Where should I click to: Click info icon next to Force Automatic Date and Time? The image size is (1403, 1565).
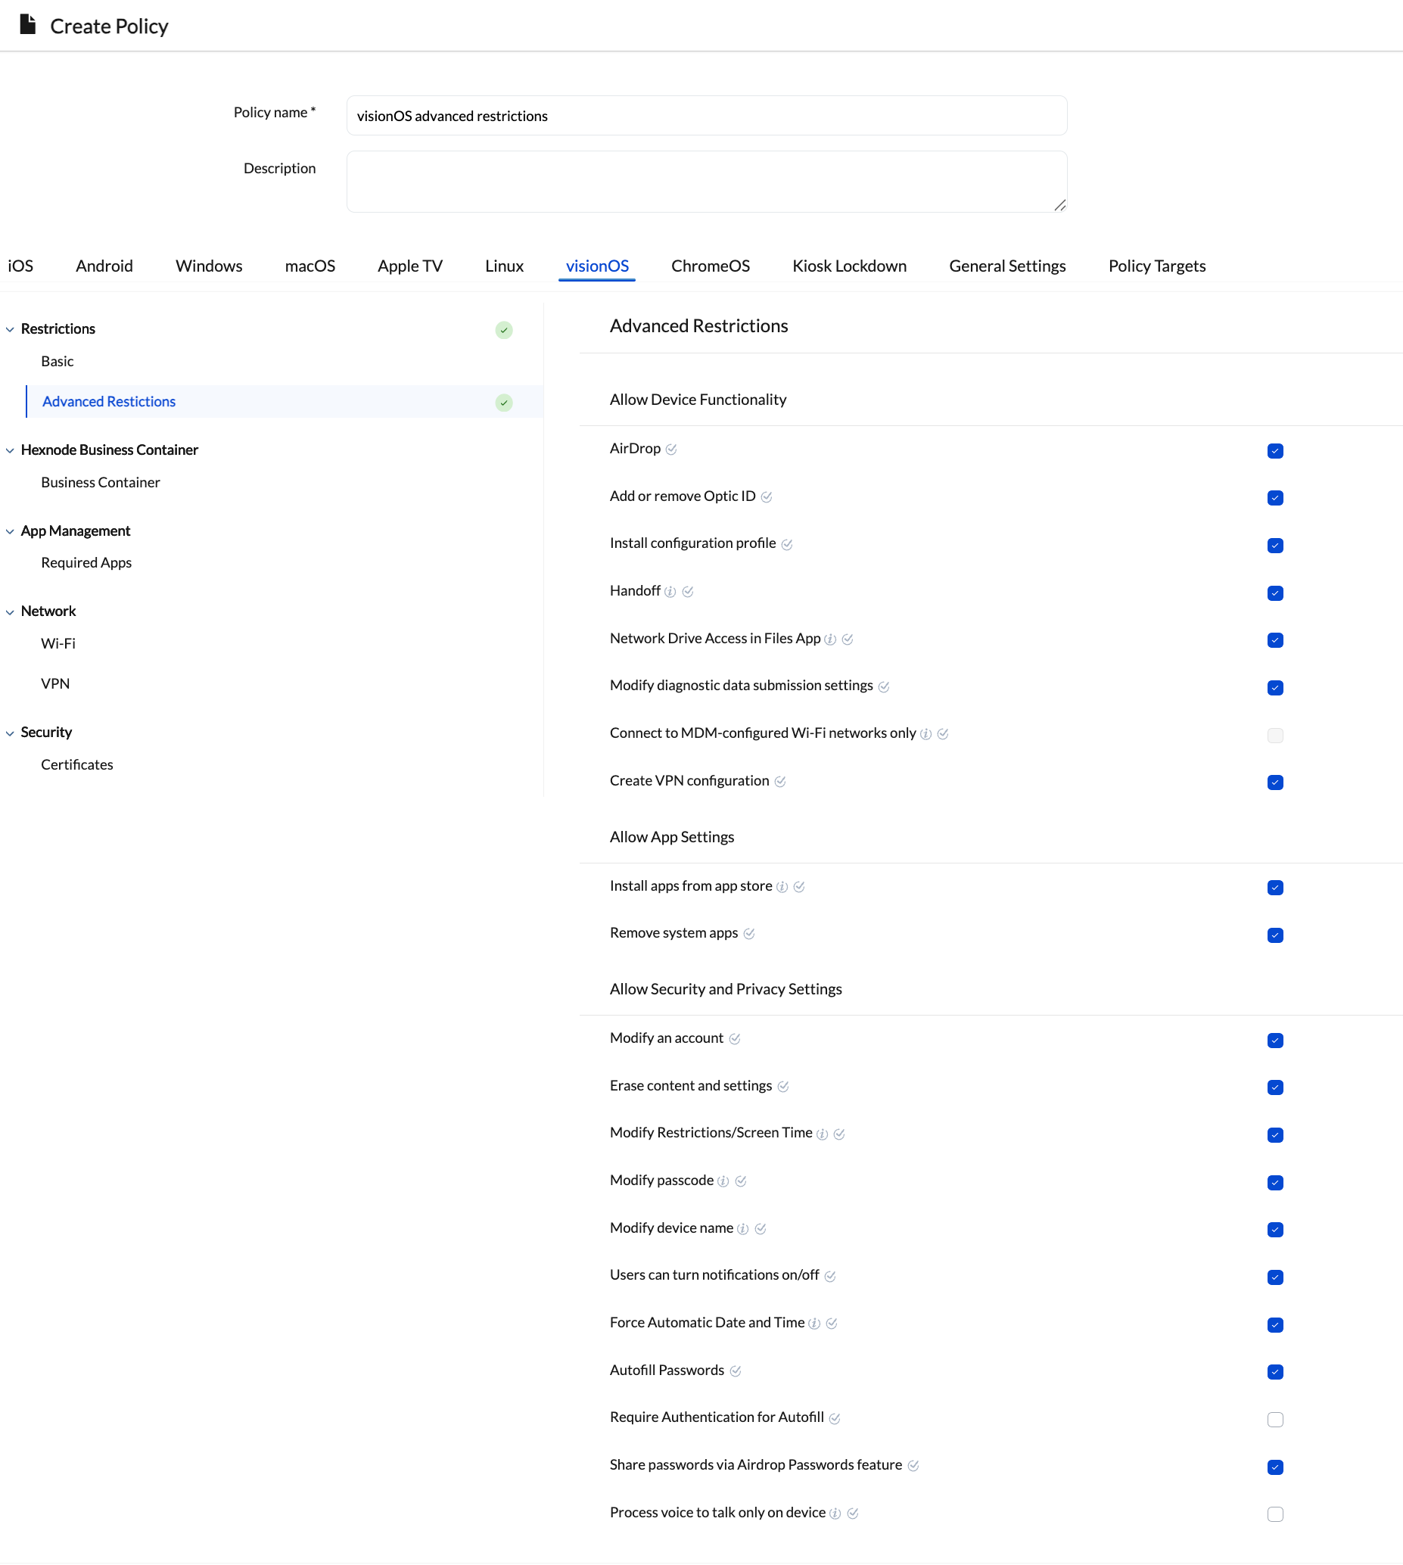(814, 1324)
